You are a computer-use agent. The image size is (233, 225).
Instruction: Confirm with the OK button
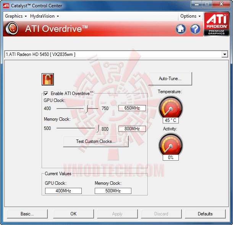point(73,214)
